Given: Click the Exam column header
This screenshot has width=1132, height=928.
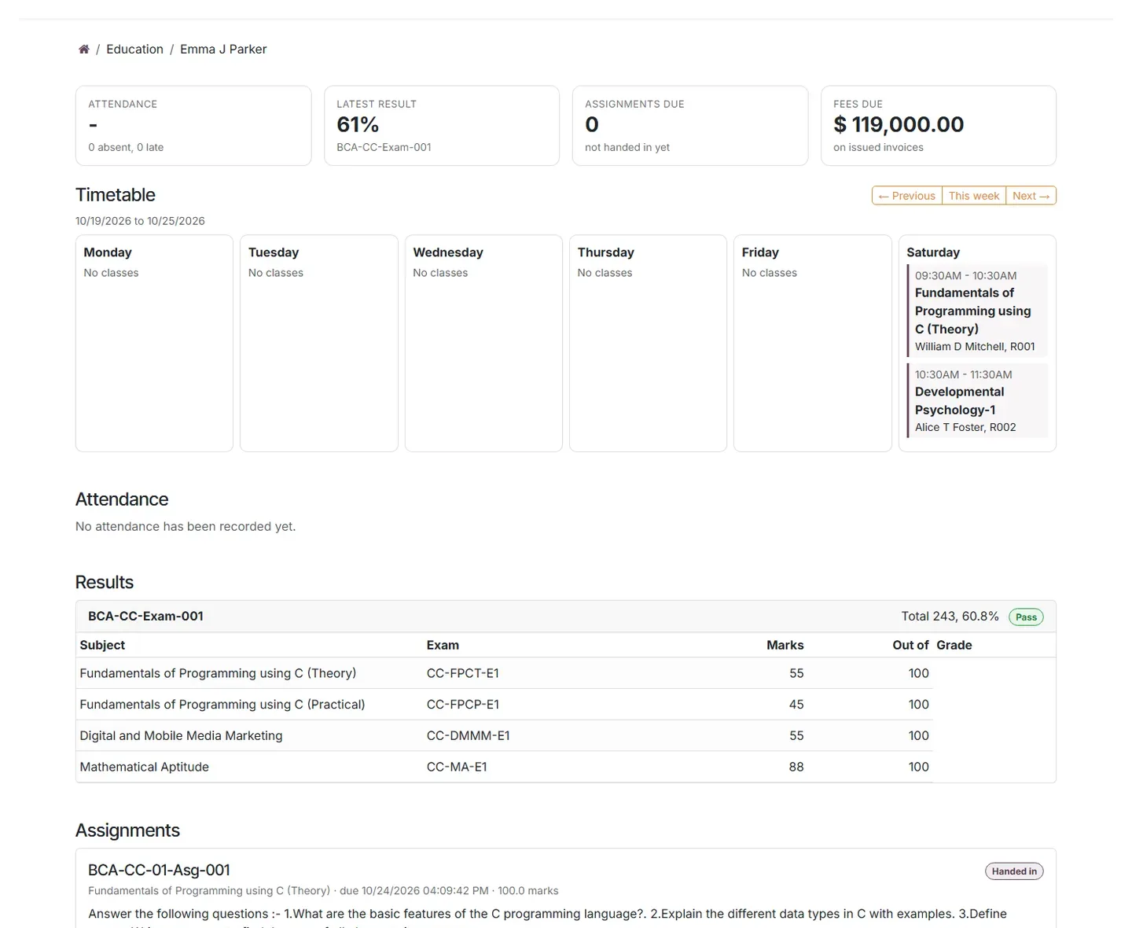Looking at the screenshot, I should [x=443, y=645].
